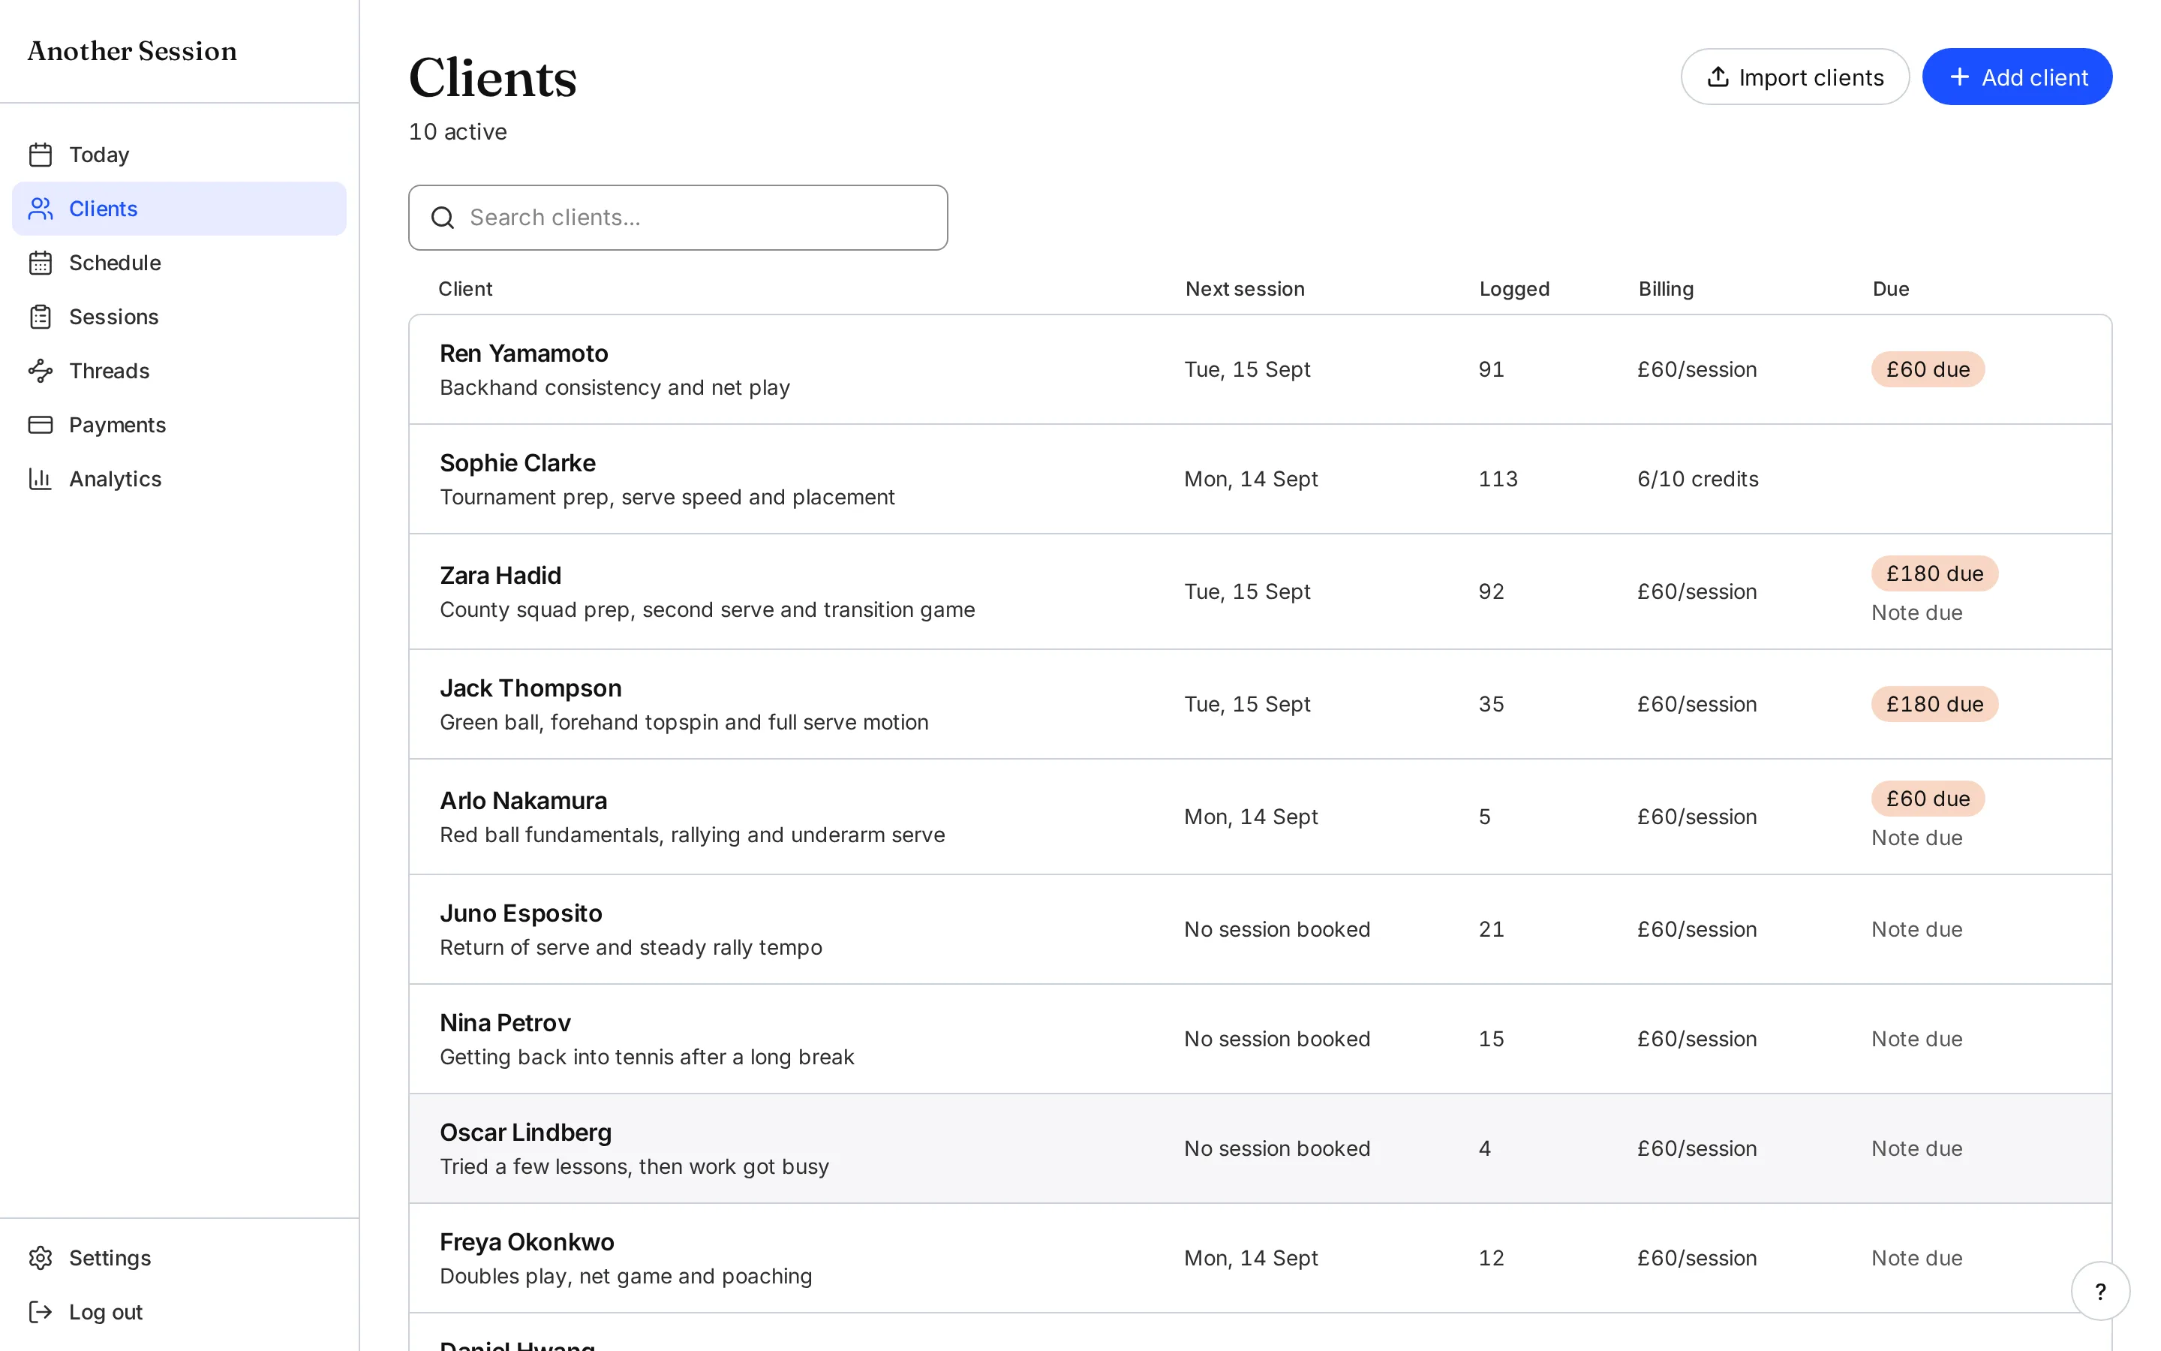Image resolution: width=2161 pixels, height=1351 pixels.
Task: Navigate to Threads
Action: (x=179, y=371)
